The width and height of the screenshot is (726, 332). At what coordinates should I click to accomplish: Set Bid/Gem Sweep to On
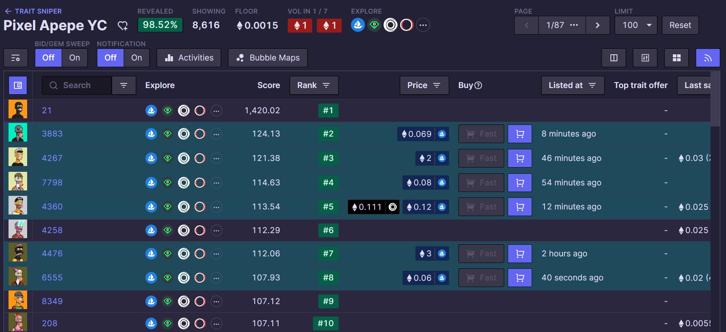[74, 58]
